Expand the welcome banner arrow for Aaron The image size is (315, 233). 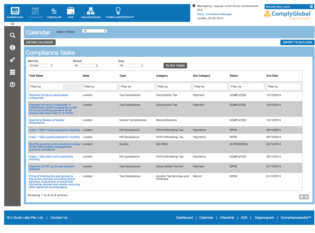(x=311, y=6)
